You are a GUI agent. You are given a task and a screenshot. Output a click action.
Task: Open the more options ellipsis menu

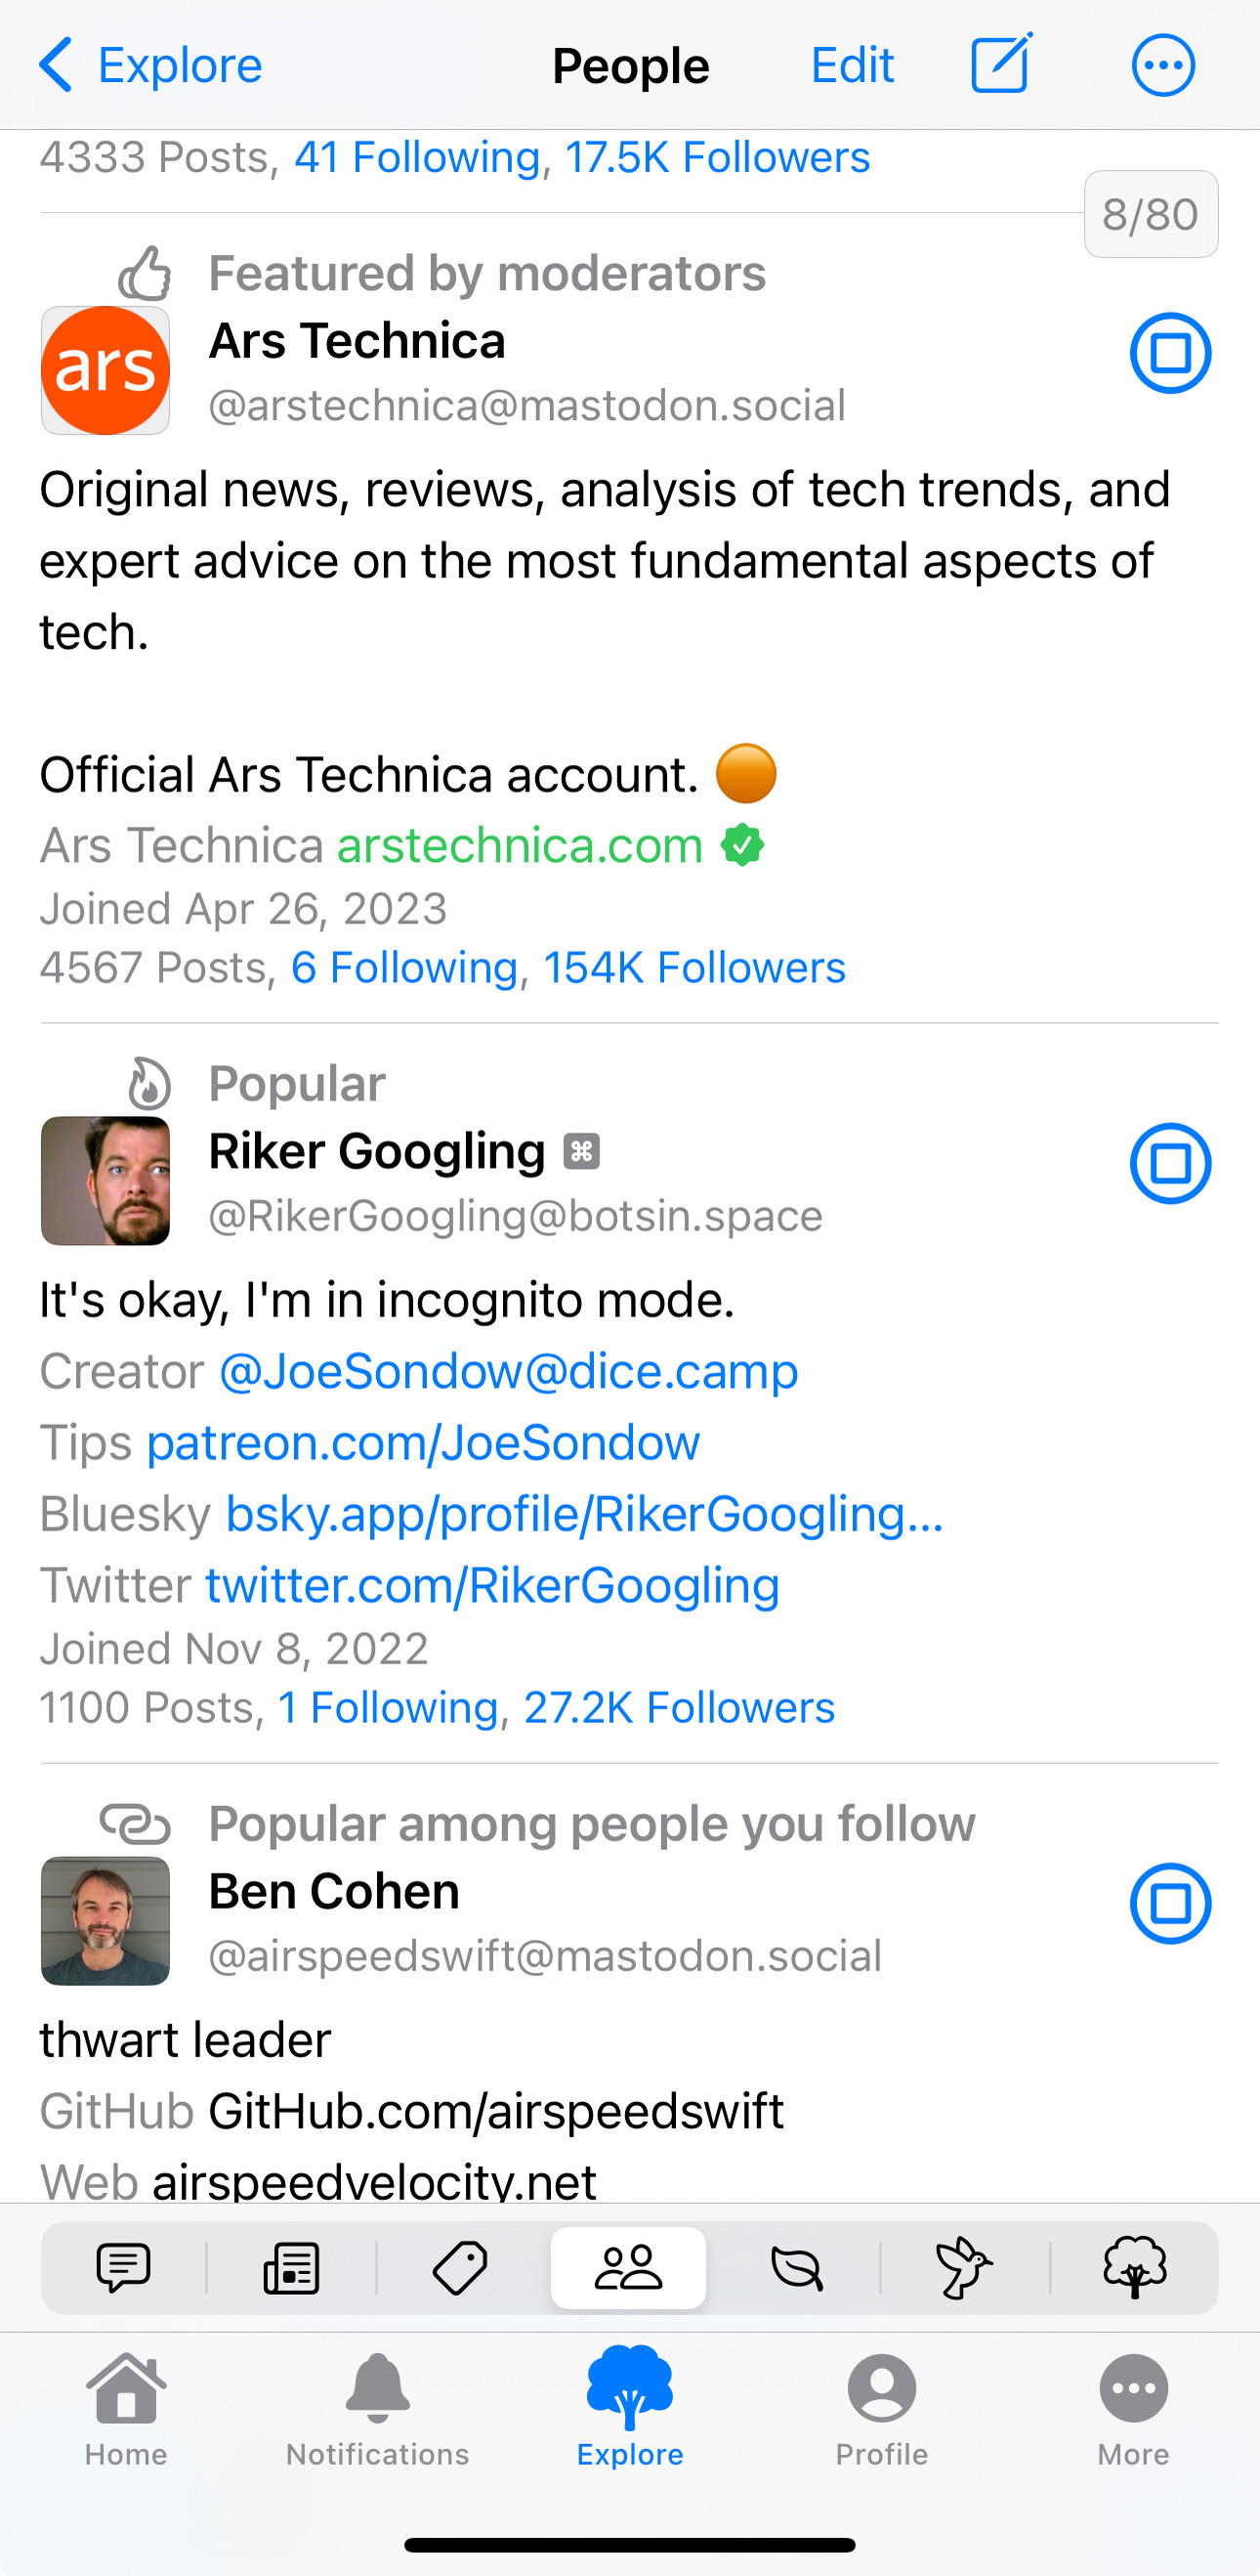click(x=1163, y=66)
